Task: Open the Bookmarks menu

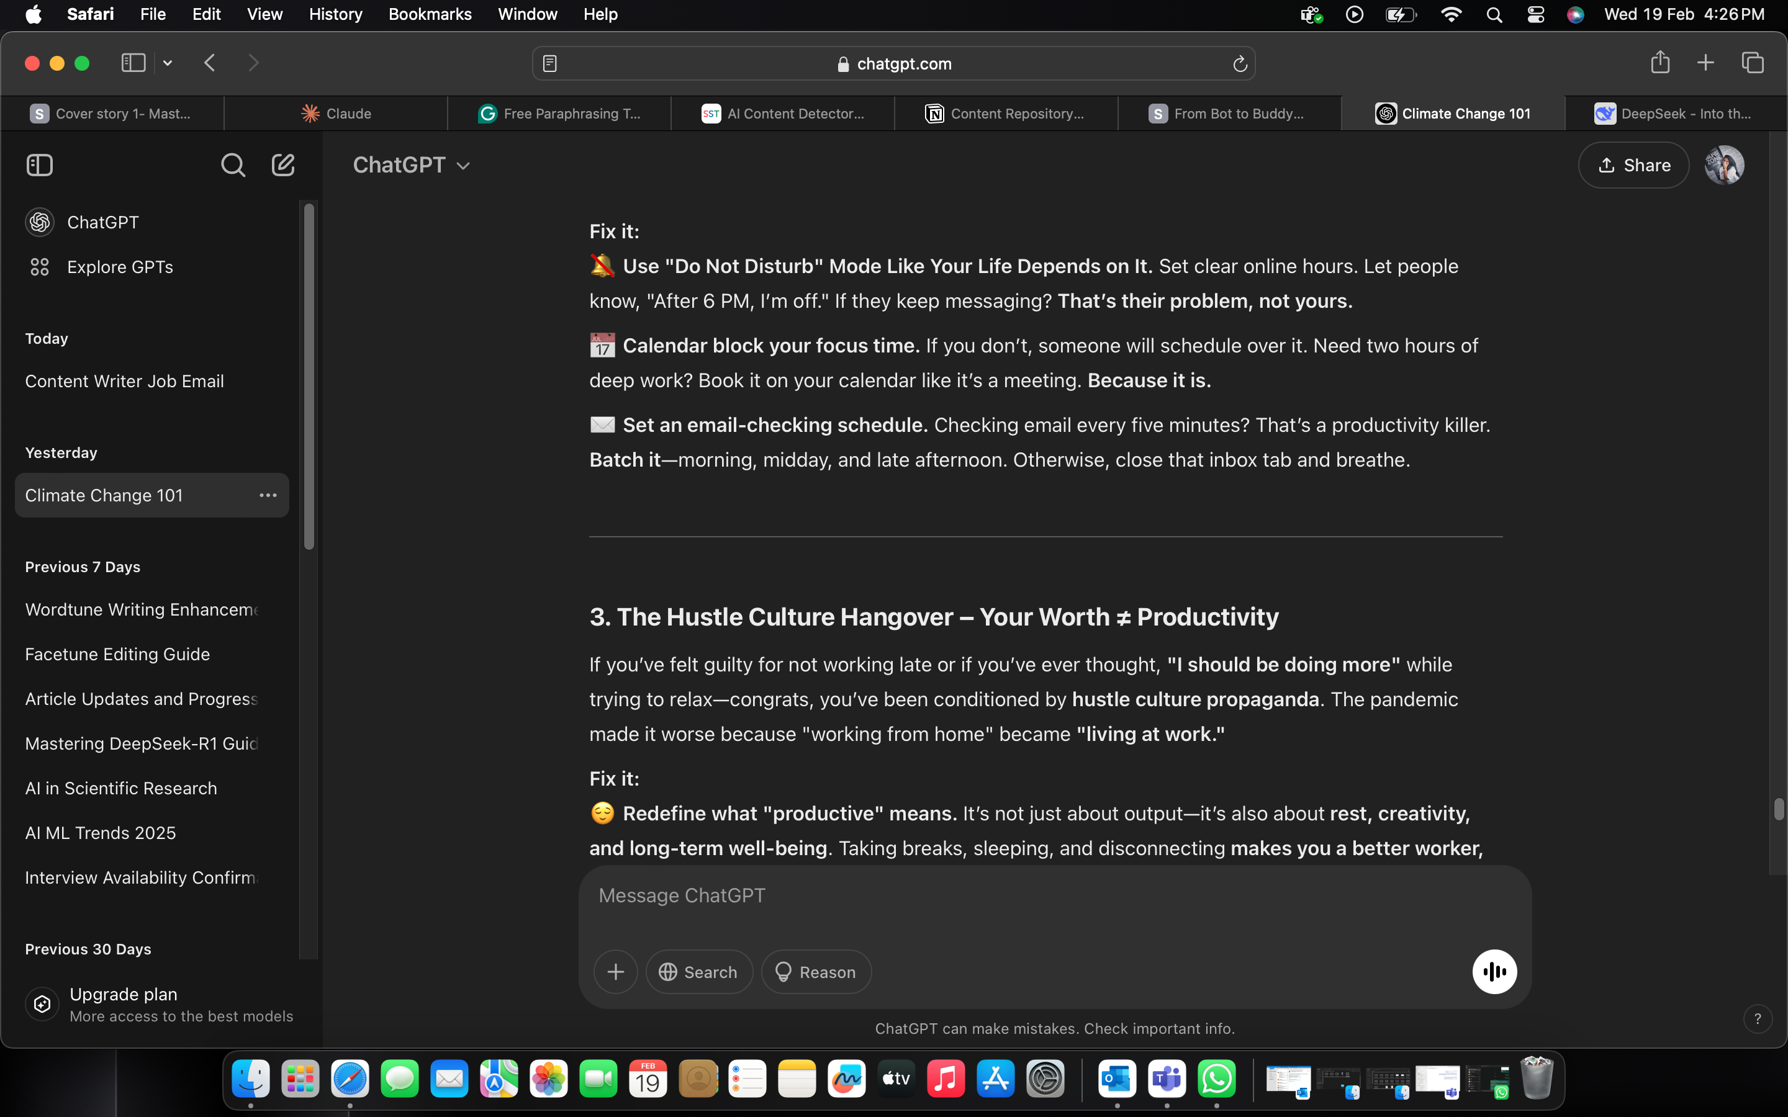Action: point(430,14)
